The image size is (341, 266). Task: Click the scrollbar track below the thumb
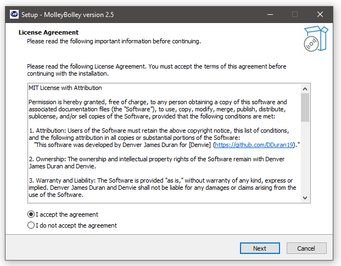pyautogui.click(x=305, y=157)
